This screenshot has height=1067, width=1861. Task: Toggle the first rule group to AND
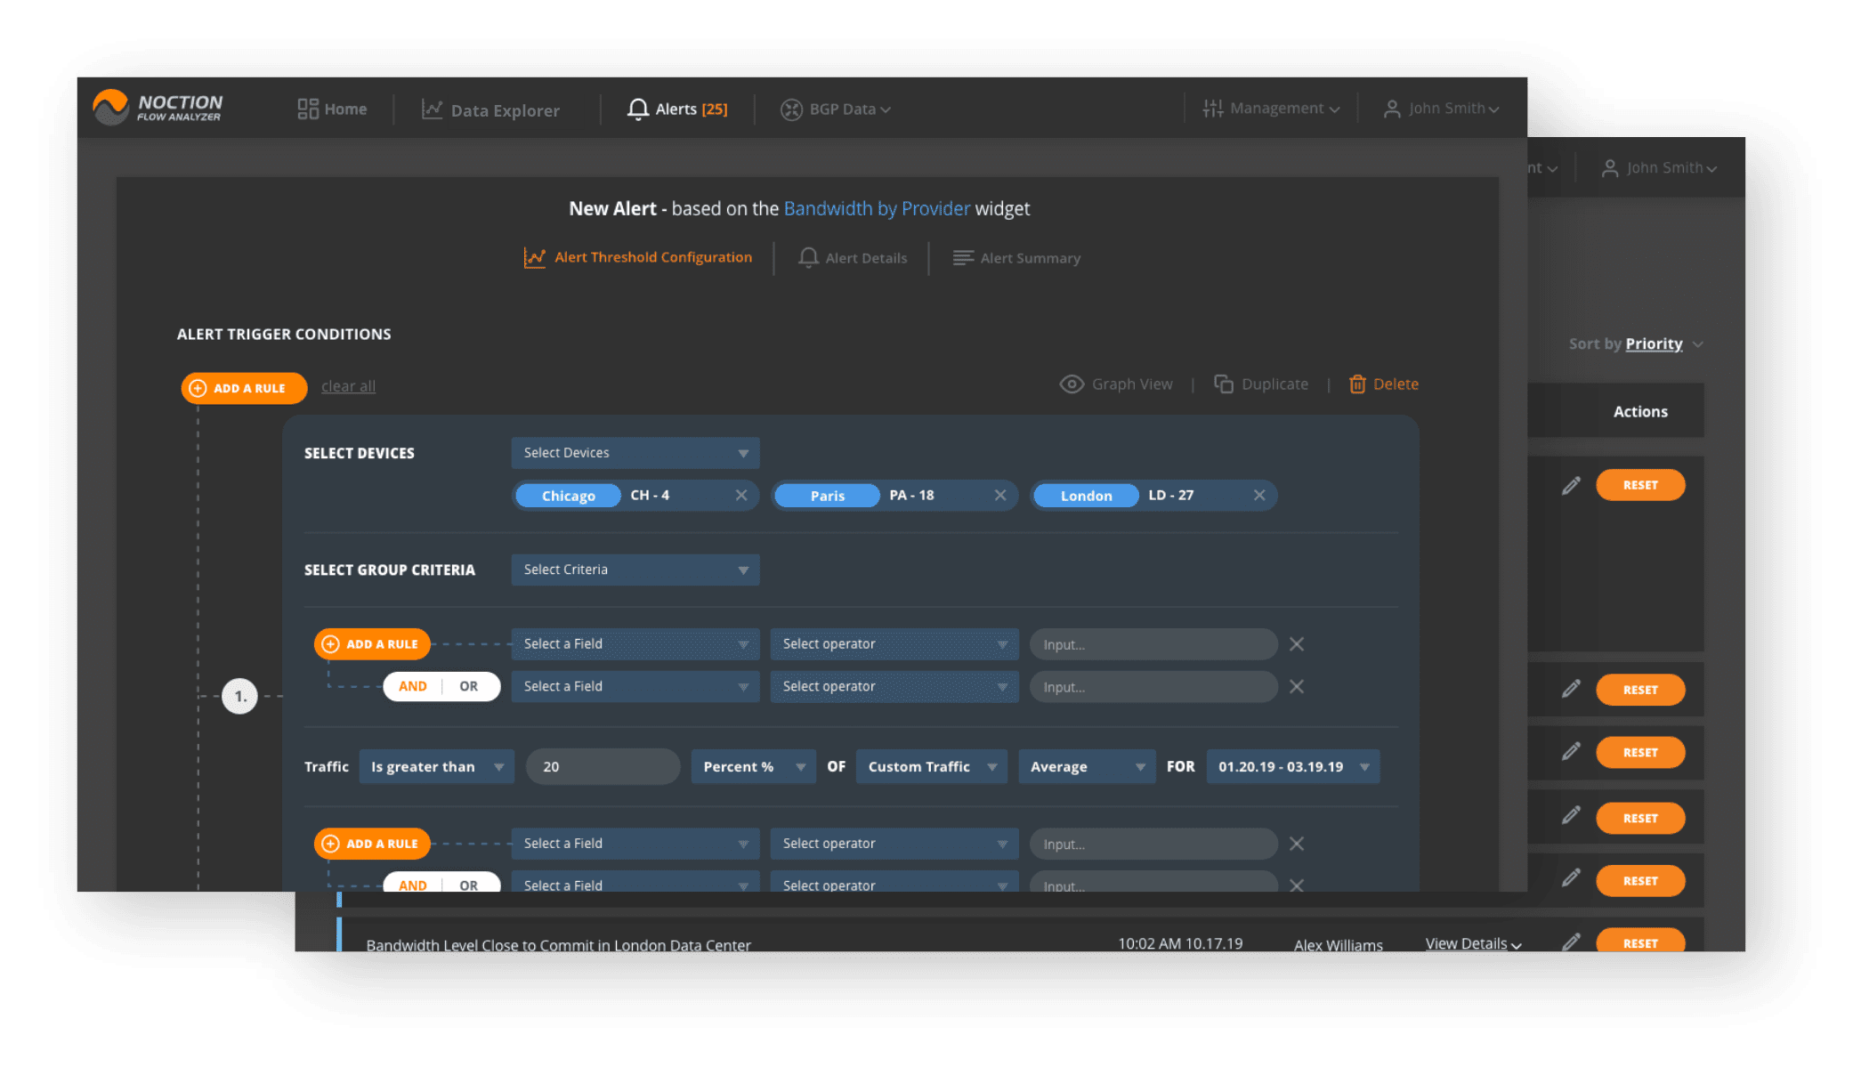pos(413,687)
